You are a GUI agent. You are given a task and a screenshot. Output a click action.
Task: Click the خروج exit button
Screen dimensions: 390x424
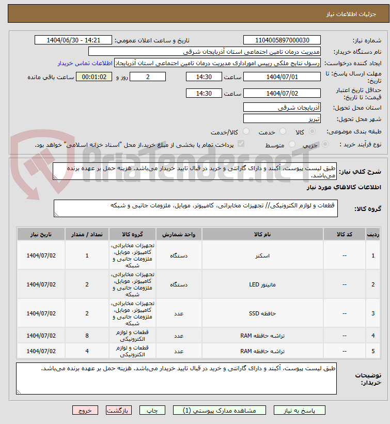[85, 410]
